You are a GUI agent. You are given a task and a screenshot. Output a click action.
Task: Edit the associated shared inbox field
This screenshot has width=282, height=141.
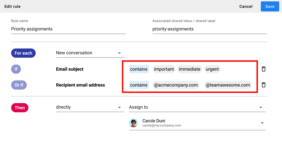210,29
